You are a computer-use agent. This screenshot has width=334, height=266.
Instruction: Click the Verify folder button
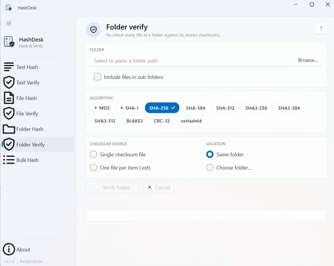pyautogui.click(x=113, y=187)
